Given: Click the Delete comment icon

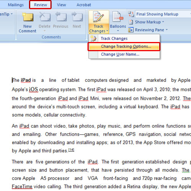Looking at the screenshot, I should tap(45, 17).
